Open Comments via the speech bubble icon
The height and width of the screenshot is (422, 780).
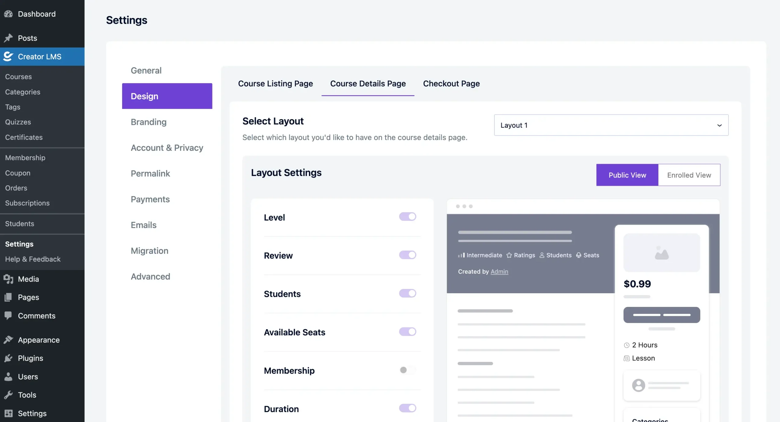8,316
